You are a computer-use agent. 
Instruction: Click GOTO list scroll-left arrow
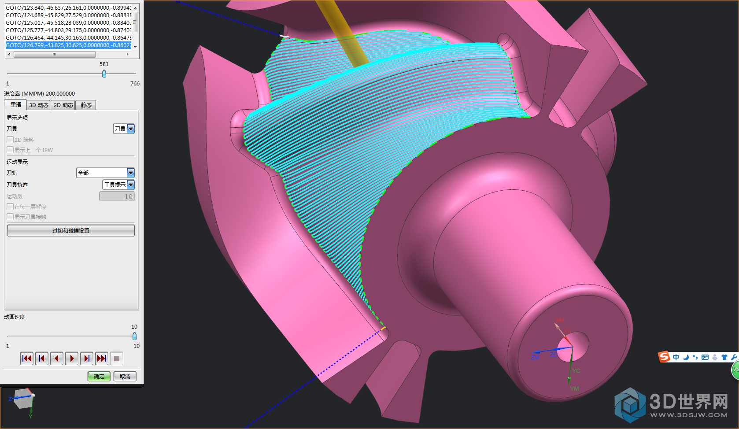[9, 55]
